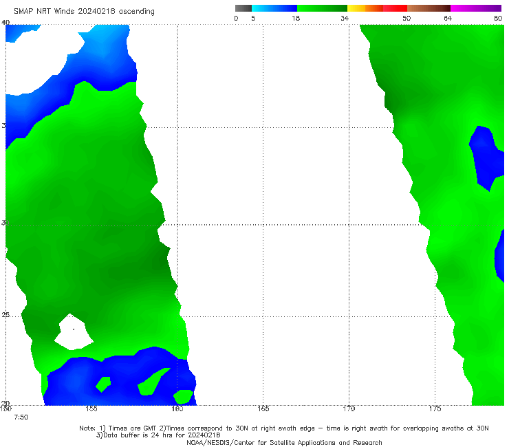The height and width of the screenshot is (447, 509).
Task: Click the cyan-blue segment of the color bar
Action: tap(274, 8)
